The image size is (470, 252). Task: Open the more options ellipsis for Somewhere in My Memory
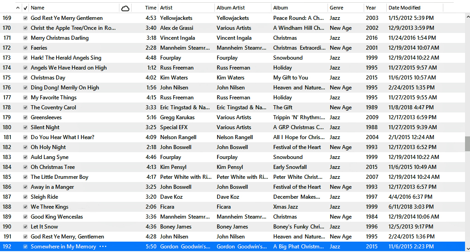point(103,247)
